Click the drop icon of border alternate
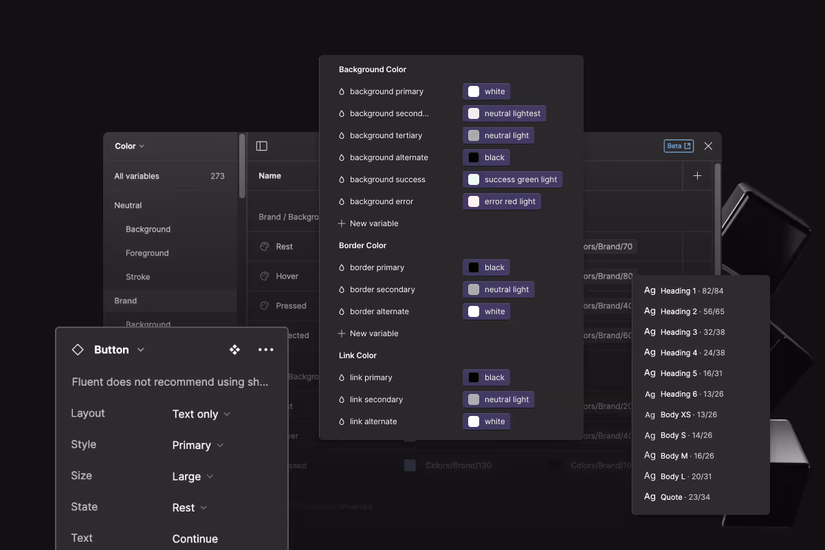825x550 pixels. [342, 311]
